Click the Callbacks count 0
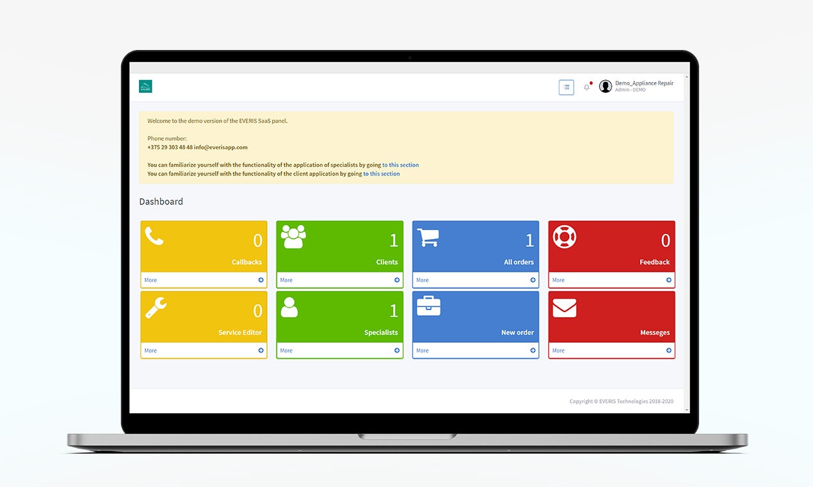The width and height of the screenshot is (813, 487). click(258, 240)
